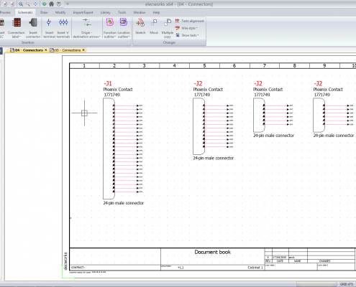Switch to 05 - Connections document tab
This screenshot has width=356, height=287.
tap(68, 50)
